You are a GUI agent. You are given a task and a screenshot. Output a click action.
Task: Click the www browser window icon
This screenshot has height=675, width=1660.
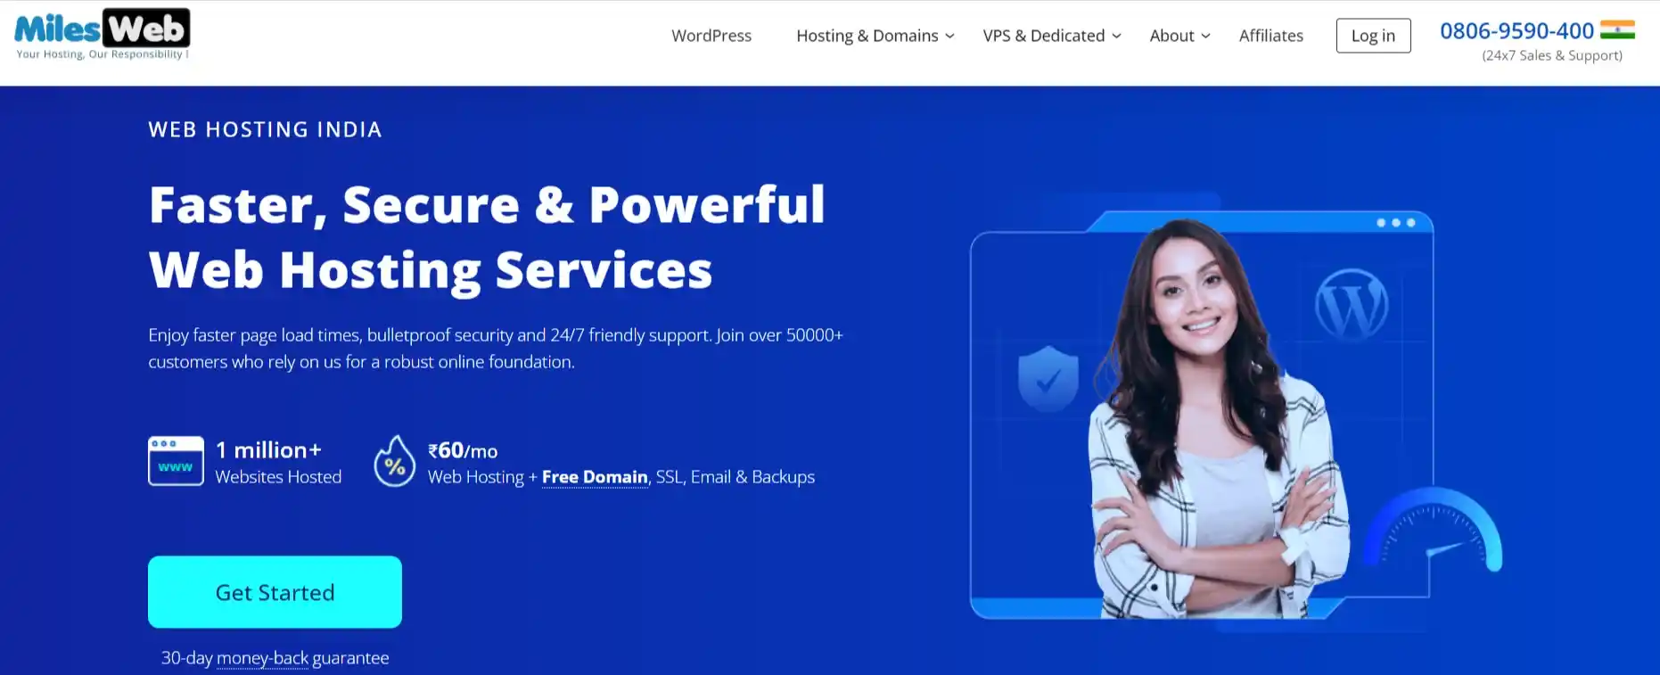point(176,461)
